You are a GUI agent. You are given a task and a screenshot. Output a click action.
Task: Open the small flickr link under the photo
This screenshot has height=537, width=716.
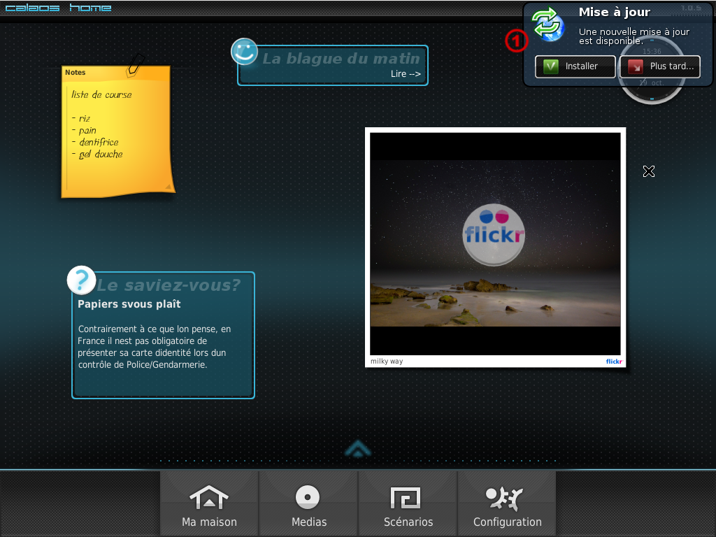click(614, 361)
